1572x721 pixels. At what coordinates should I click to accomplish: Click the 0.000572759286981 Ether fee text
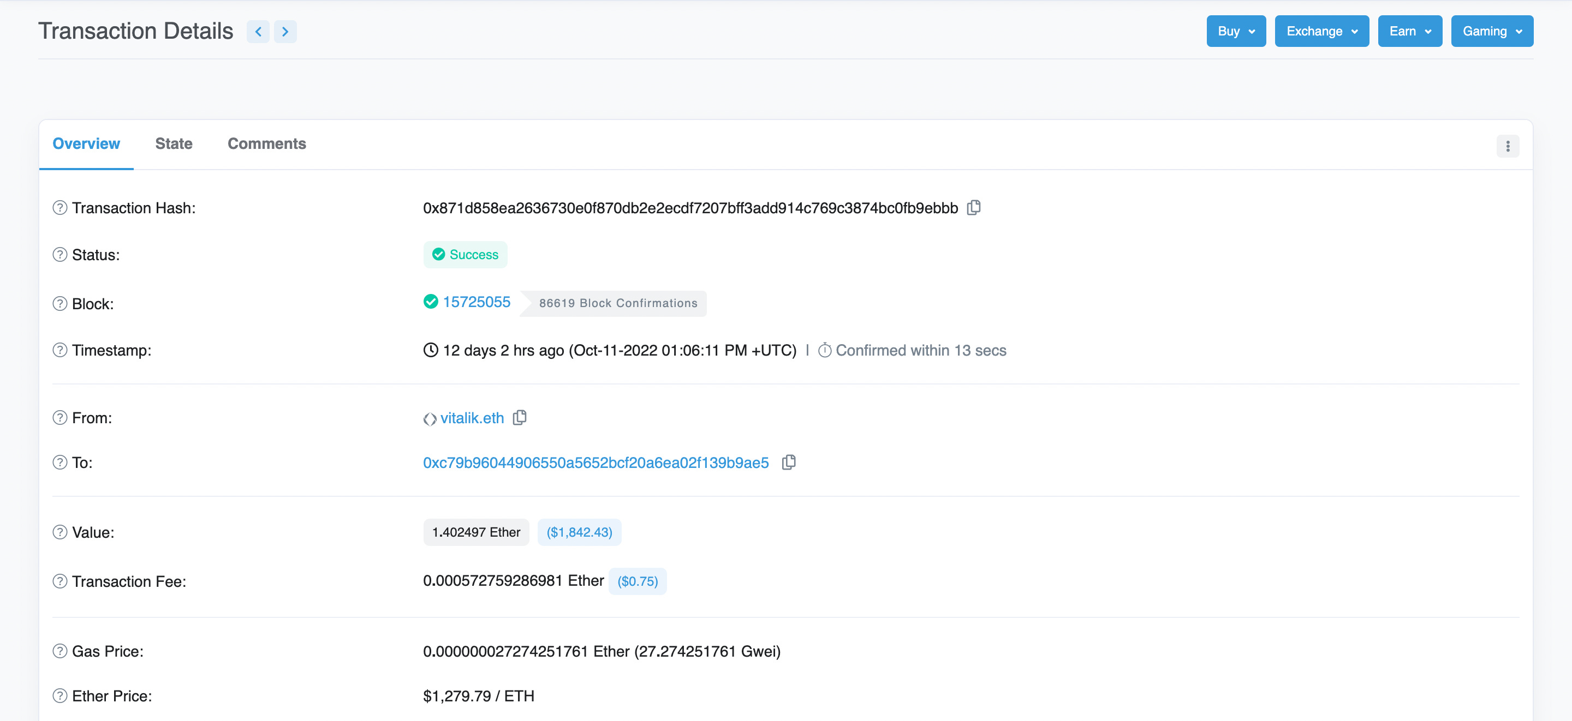click(x=513, y=580)
